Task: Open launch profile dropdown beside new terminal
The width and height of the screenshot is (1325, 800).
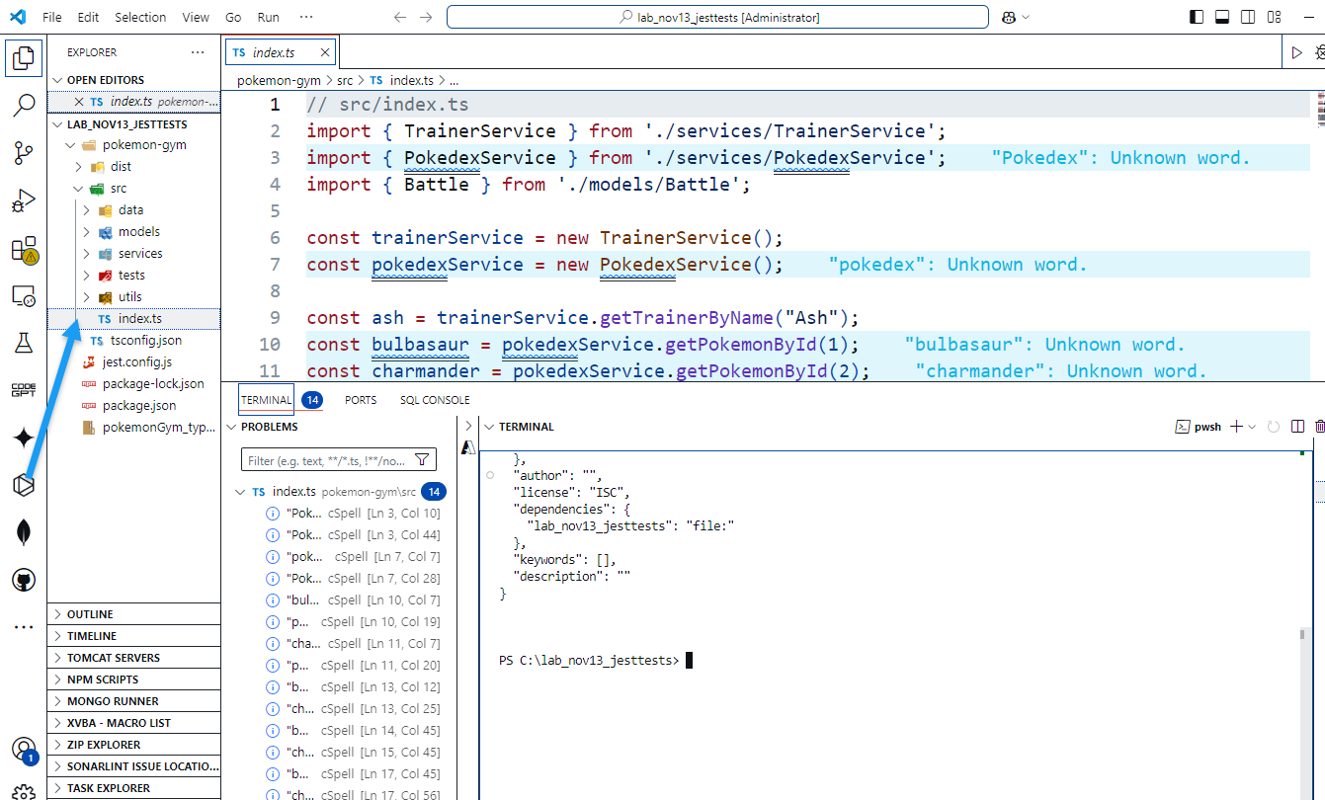Action: (x=1252, y=427)
